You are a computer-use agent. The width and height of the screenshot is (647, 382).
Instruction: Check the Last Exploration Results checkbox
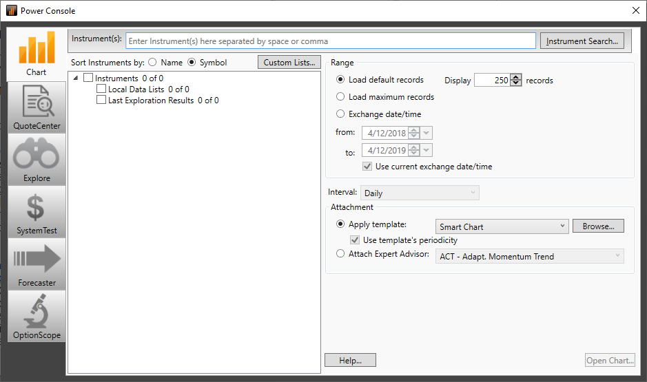(101, 100)
